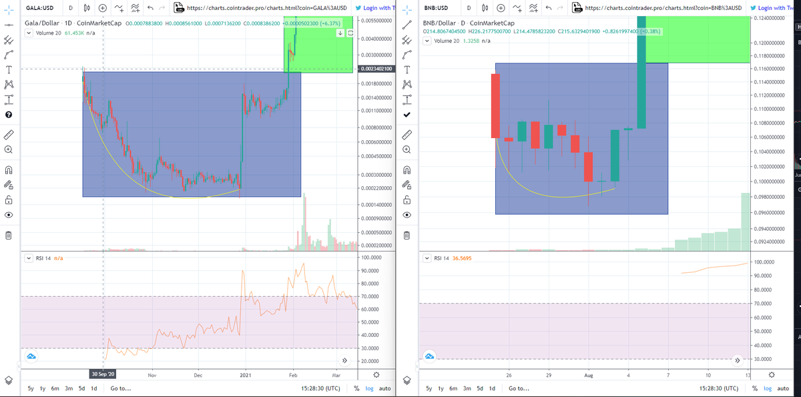This screenshot has width=801, height=397.
Task: Collapse Volume 20 legend in BNB chart
Action: coord(428,40)
